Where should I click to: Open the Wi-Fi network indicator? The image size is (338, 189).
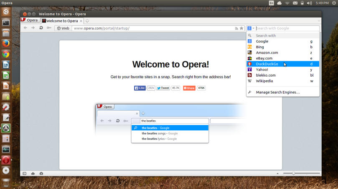point(287,3)
